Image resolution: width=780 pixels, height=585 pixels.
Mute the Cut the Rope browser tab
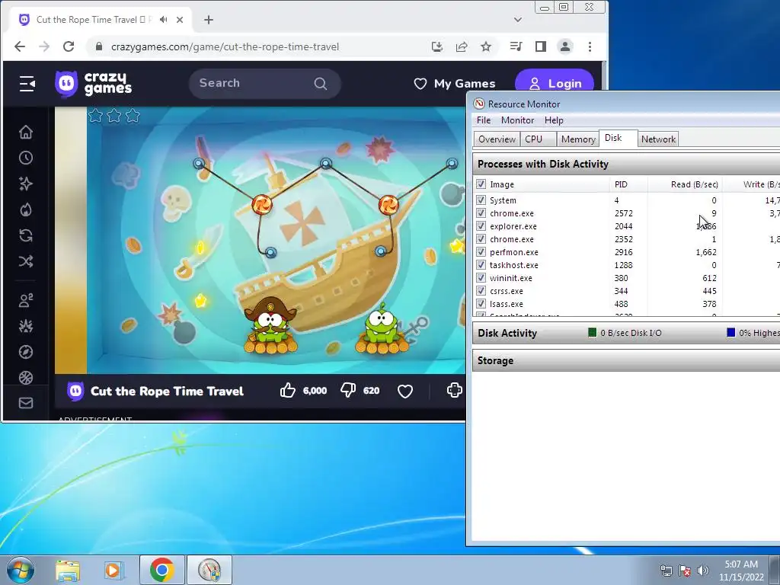[164, 19]
